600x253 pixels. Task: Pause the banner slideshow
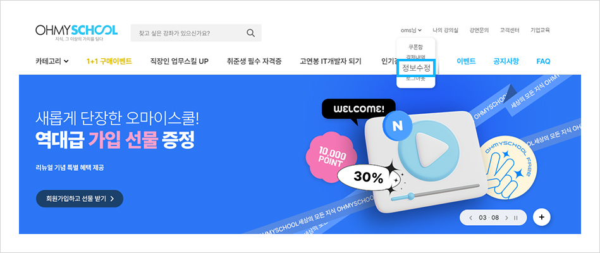(515, 218)
